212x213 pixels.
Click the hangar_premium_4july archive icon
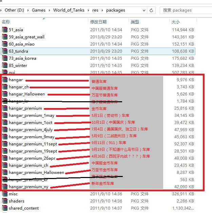5,129
